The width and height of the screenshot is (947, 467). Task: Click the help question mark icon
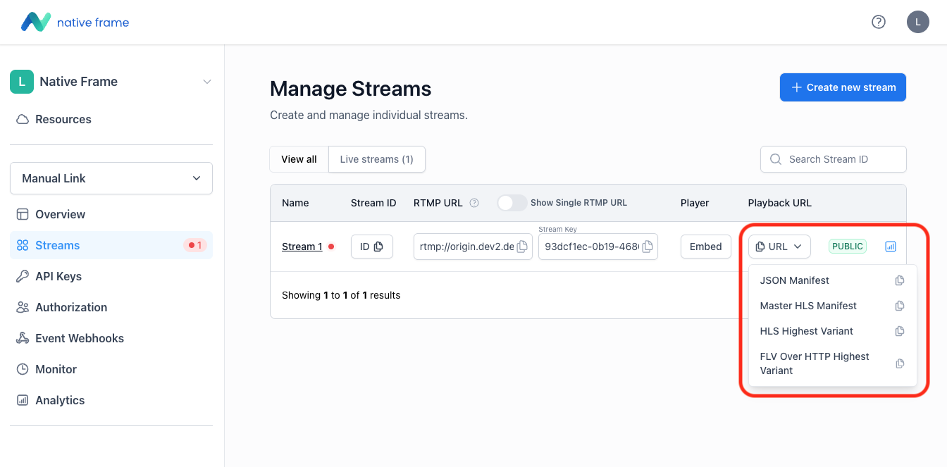coord(878,22)
